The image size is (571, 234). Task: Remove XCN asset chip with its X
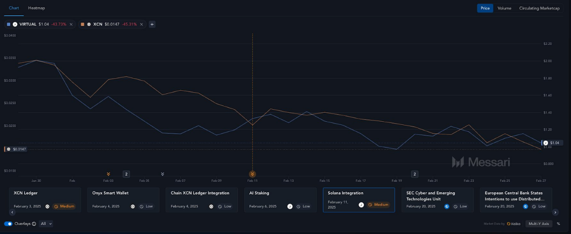point(142,24)
